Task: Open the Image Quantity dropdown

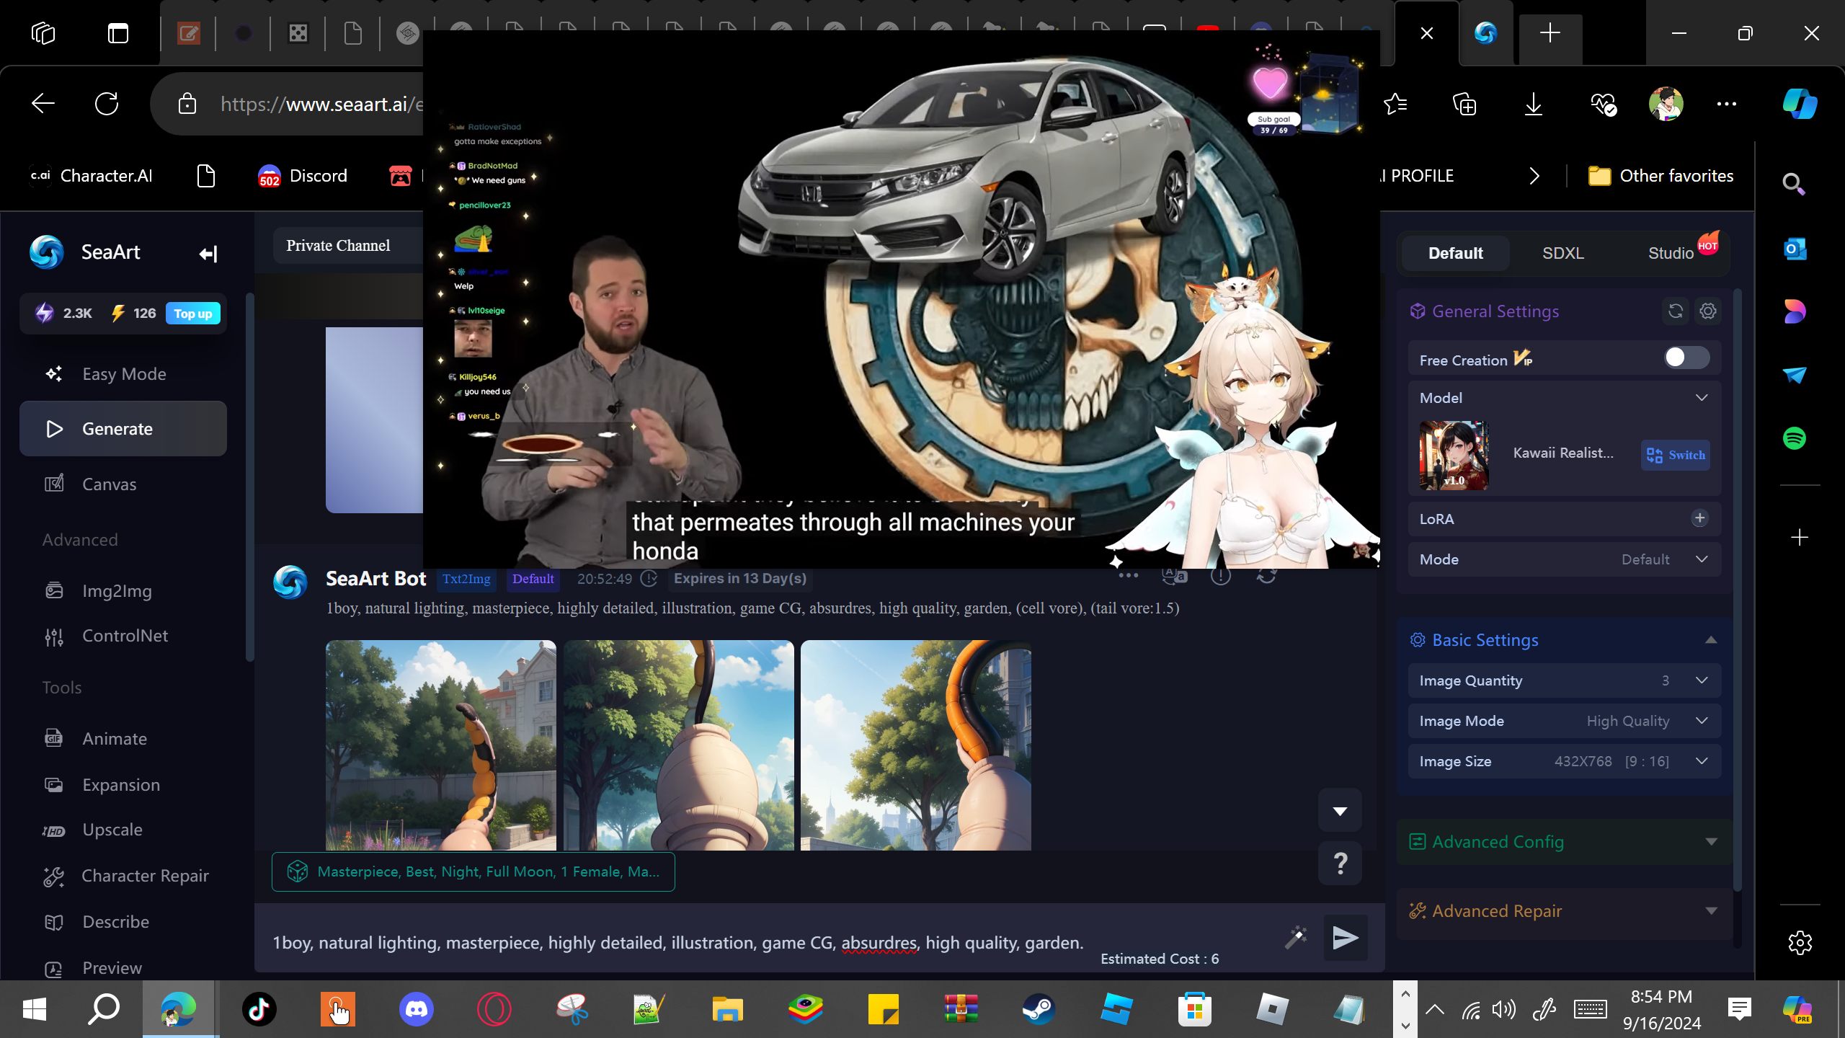Action: (1565, 680)
